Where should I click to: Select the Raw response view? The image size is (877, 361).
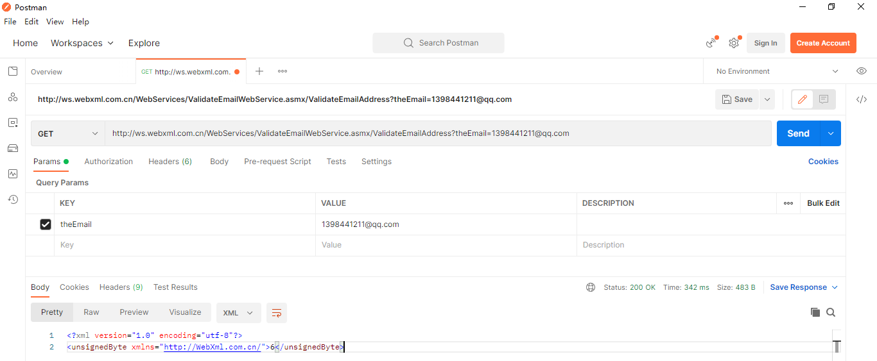click(91, 312)
